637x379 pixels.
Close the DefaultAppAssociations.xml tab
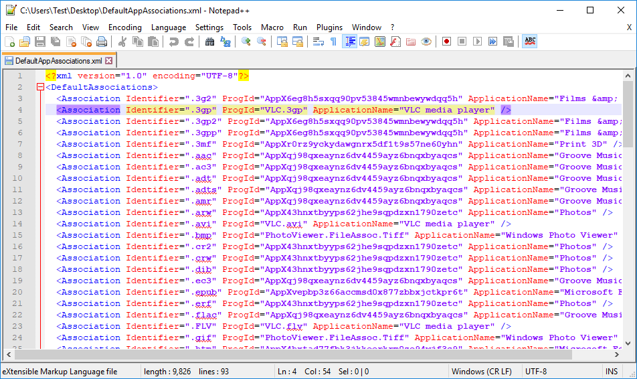(x=109, y=61)
